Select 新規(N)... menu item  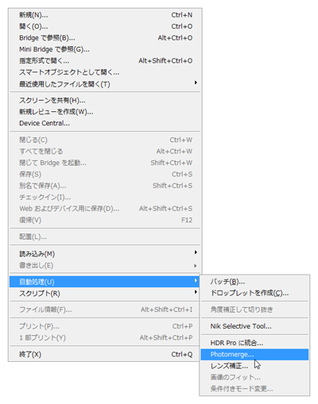(105, 15)
